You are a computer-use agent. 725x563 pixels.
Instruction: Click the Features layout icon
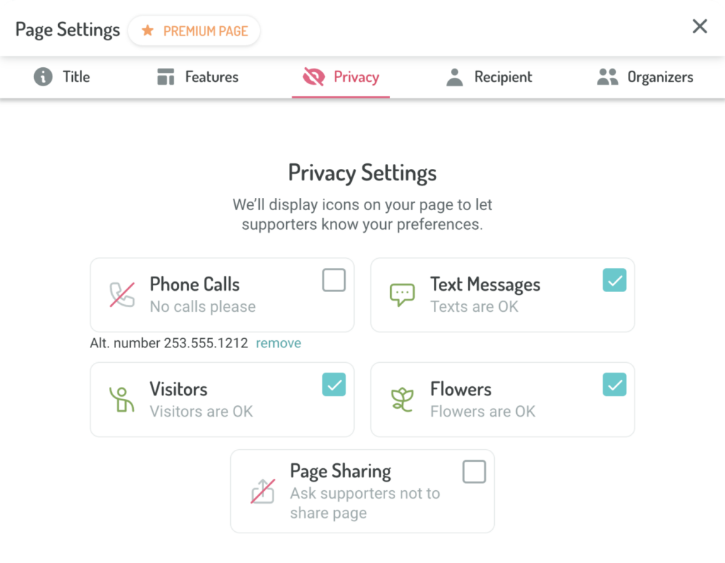[166, 76]
